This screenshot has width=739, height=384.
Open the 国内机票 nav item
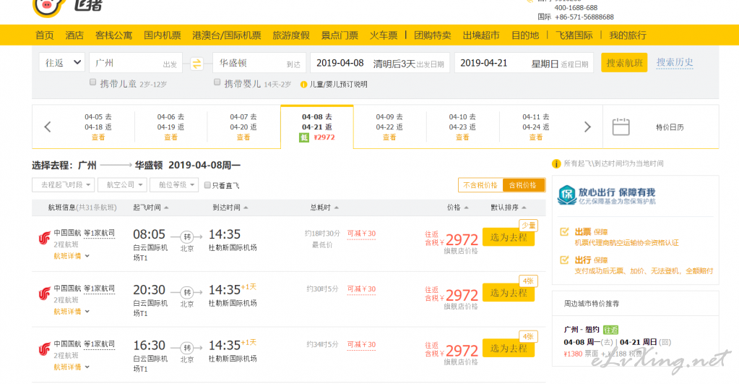pyautogui.click(x=162, y=35)
